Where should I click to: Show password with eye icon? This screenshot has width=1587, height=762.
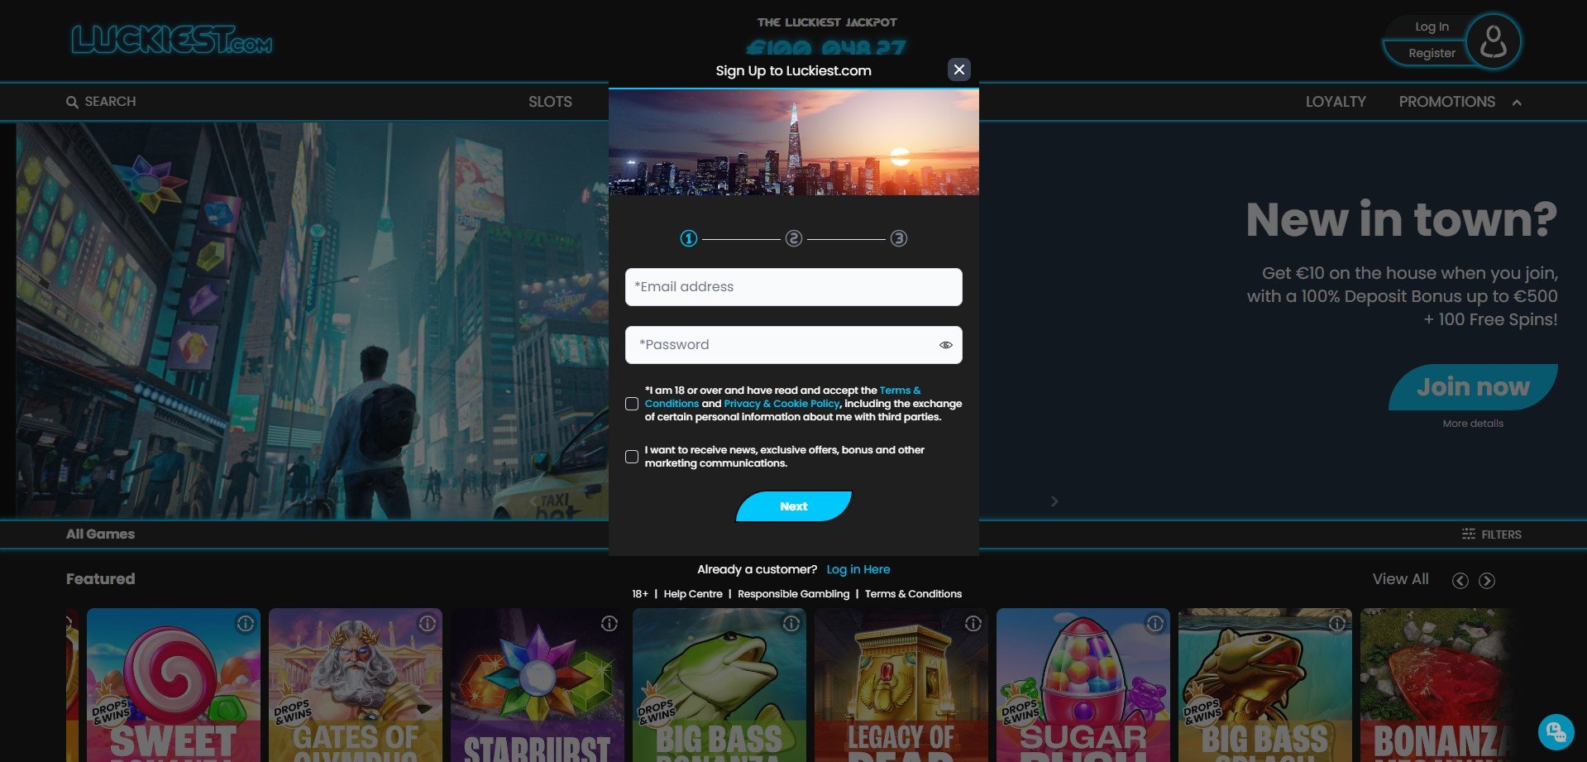click(x=945, y=345)
